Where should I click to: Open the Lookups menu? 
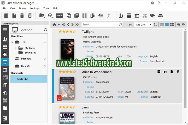pyautogui.click(x=35, y=8)
